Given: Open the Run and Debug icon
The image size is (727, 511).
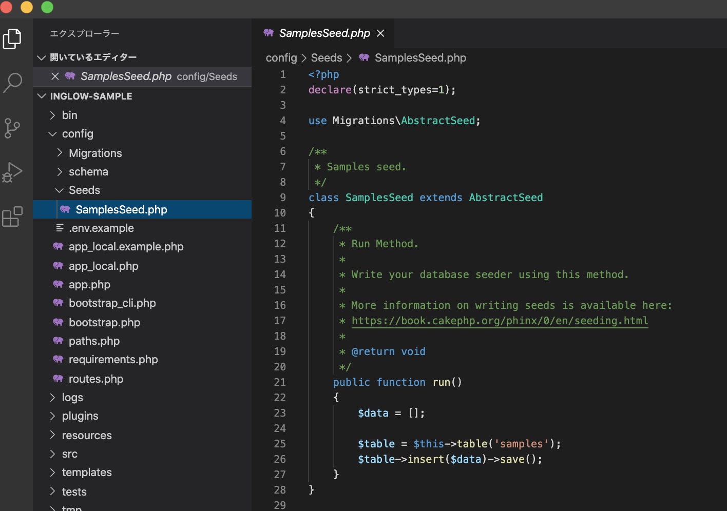Looking at the screenshot, I should click(13, 172).
